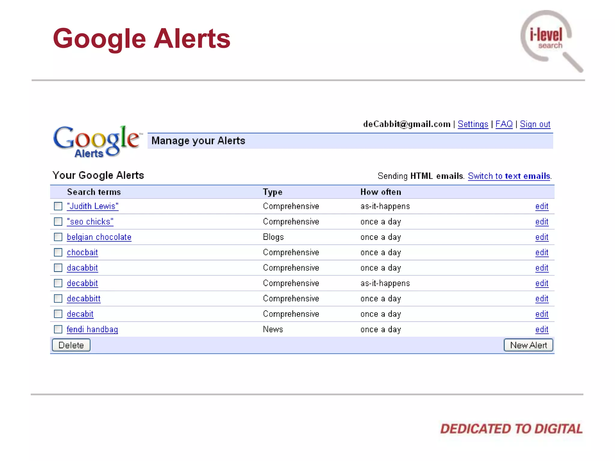The width and height of the screenshot is (615, 461).
Task: Click the deCabbit@gmail.com account text
Action: [x=407, y=124]
